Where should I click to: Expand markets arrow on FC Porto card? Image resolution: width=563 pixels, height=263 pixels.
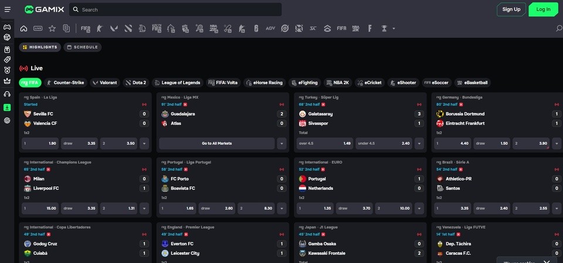click(282, 208)
